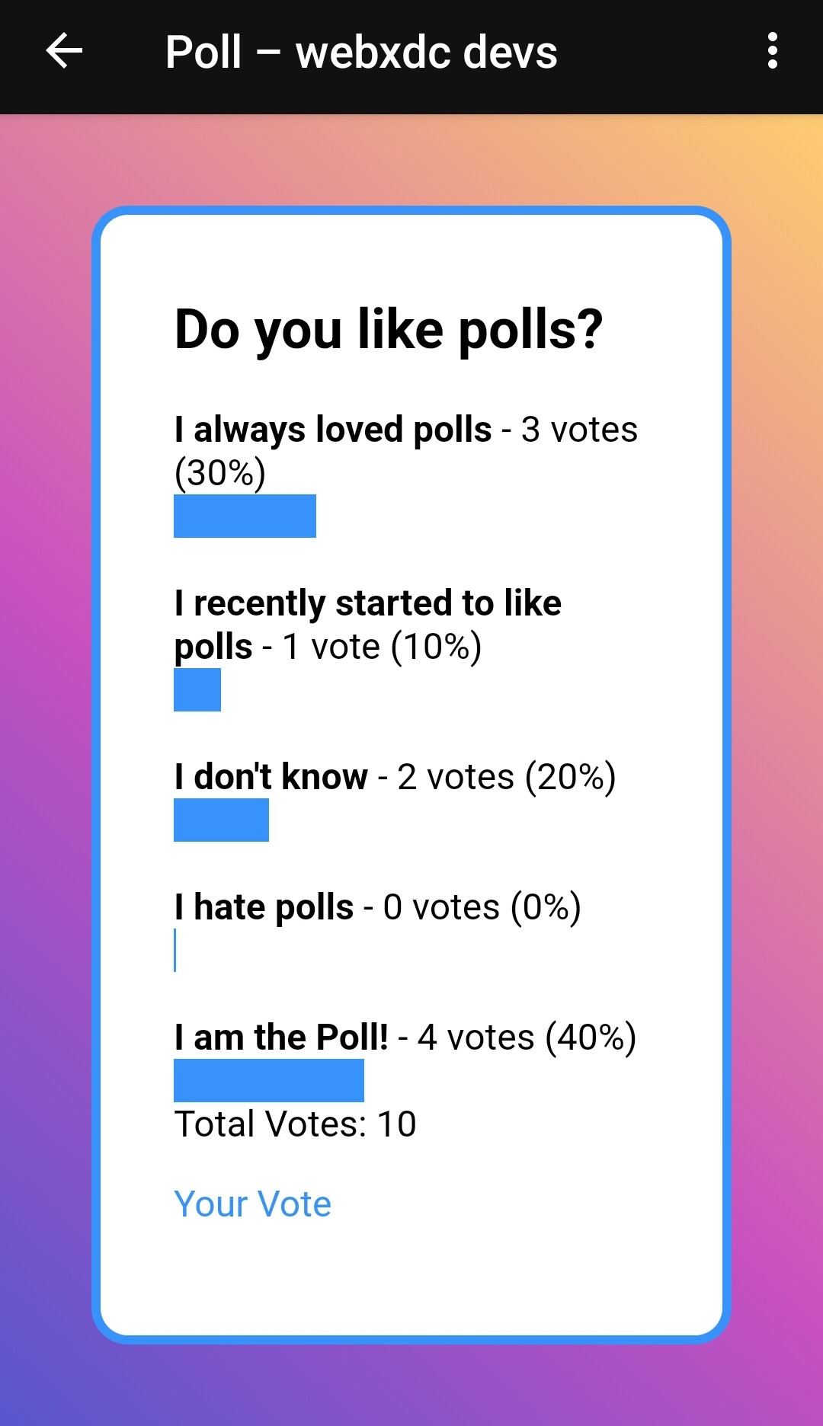Click the 40% result bar
The image size is (823, 1426).
[268, 1080]
